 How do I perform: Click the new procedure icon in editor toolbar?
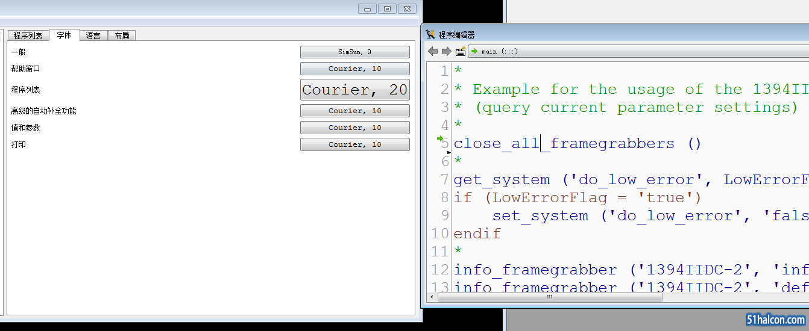[461, 51]
